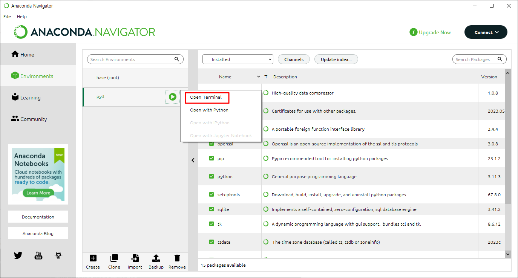Toggle the openssl package checkbox

point(211,144)
